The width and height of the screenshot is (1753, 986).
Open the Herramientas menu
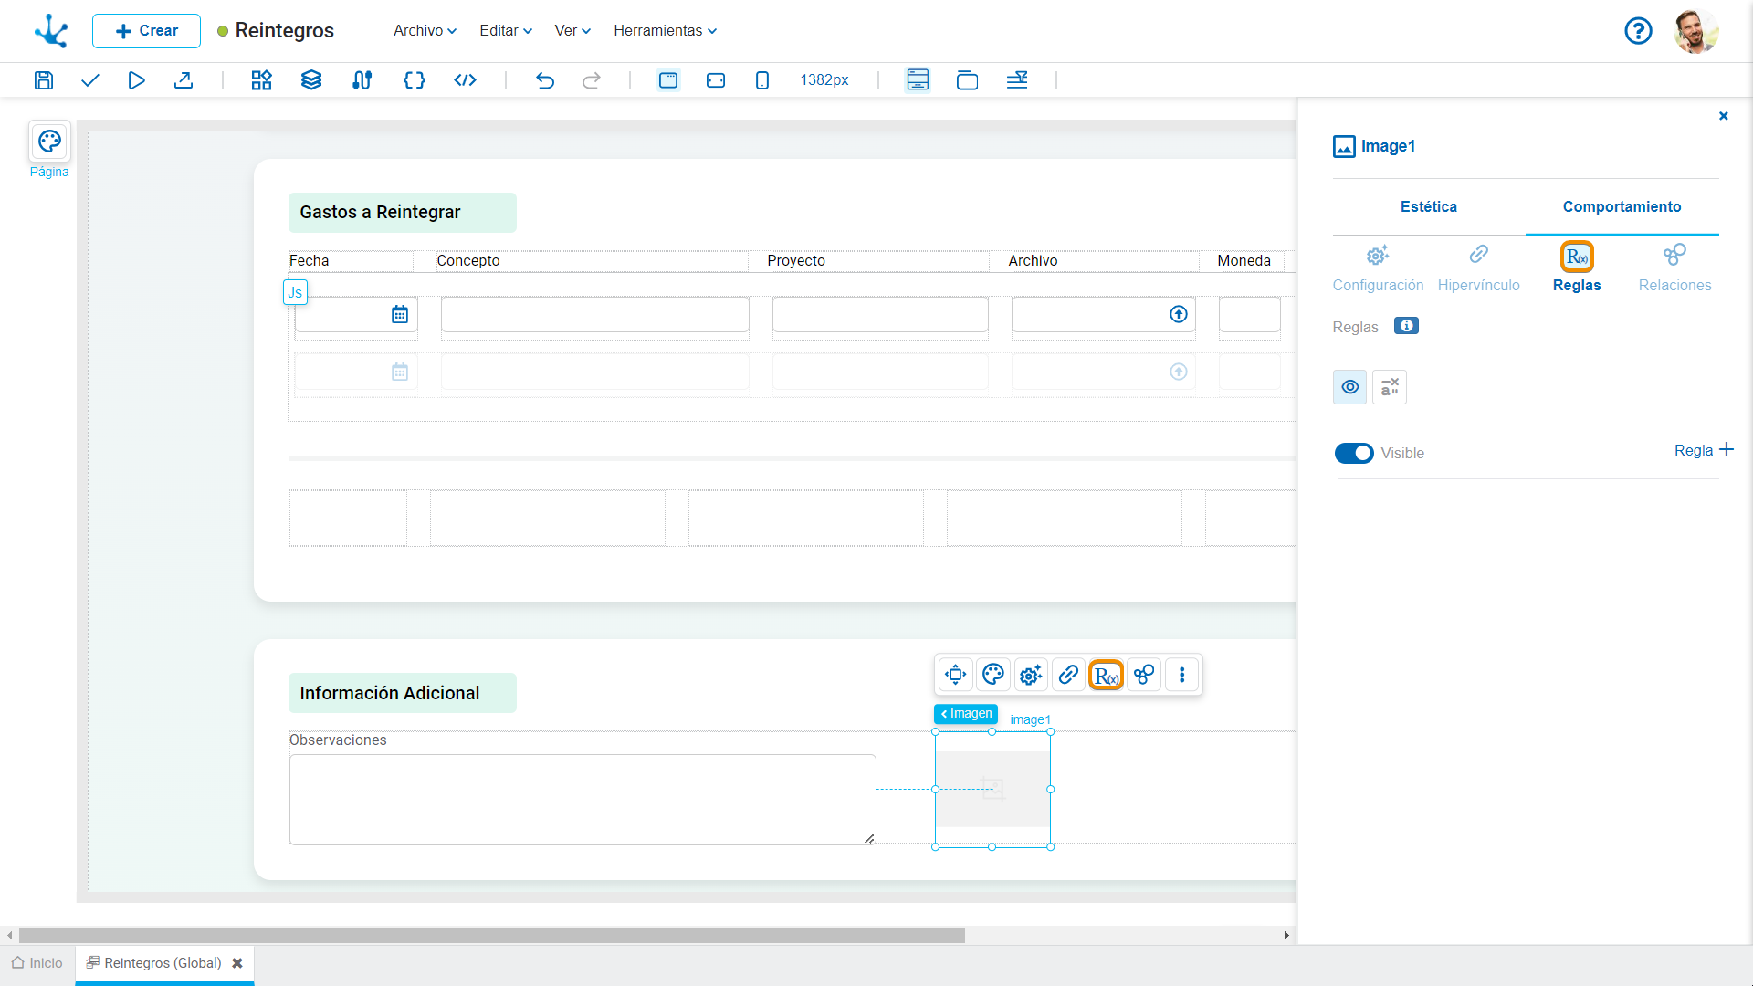[x=665, y=31]
